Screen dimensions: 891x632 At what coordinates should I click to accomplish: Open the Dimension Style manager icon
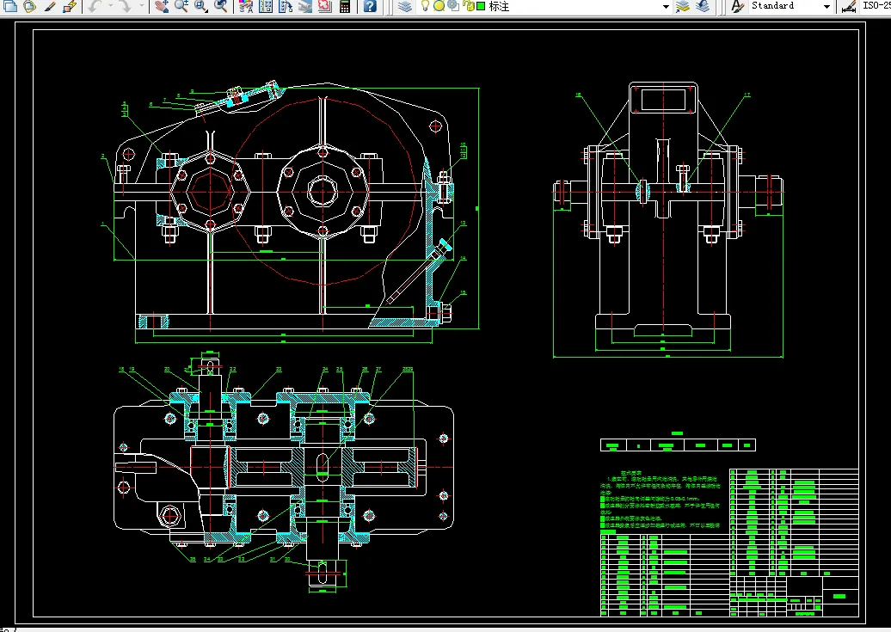tap(849, 6)
